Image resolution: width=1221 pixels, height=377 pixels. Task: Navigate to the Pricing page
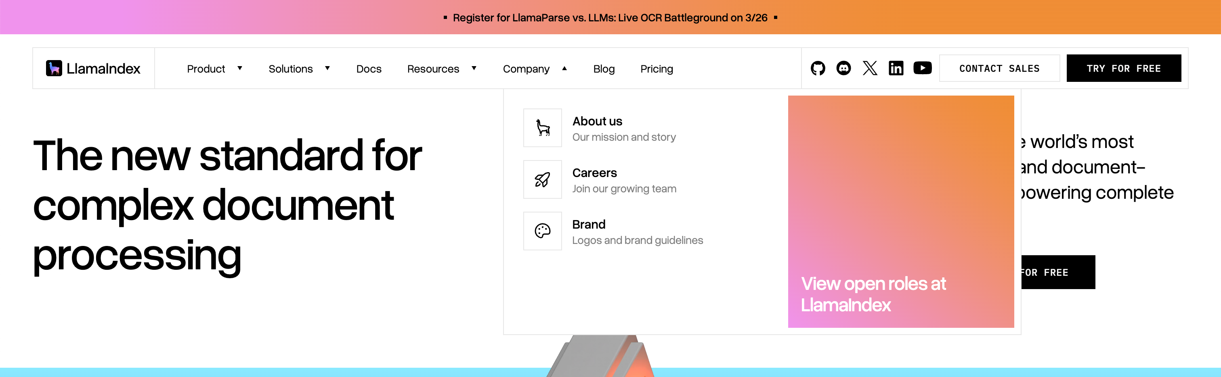(657, 69)
